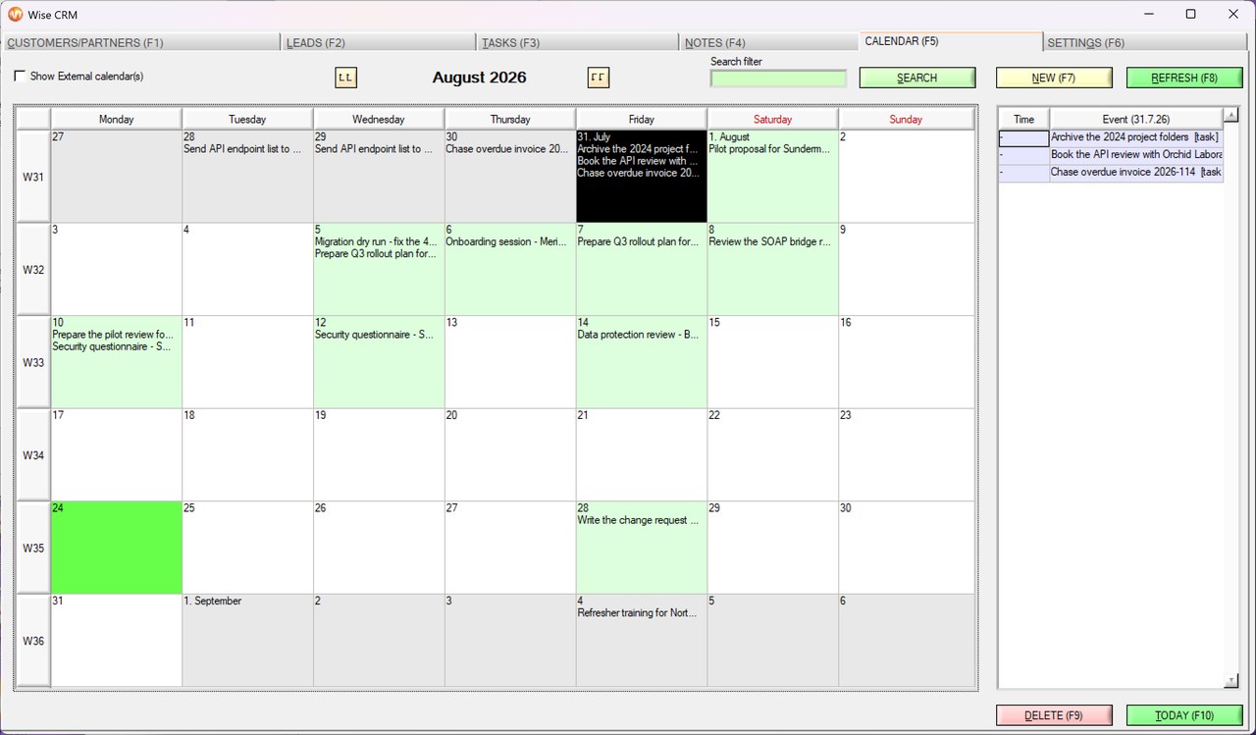Screen dimensions: 1256x735
Task: Enable Show External calendar(s) checkbox
Action: coord(20,77)
